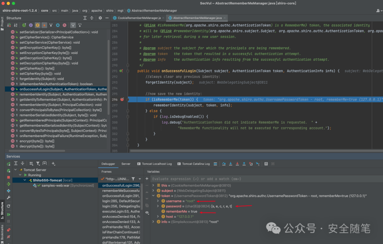Open Tomcat Catalina Log tab
The height and width of the screenshot is (244, 383).
(194, 164)
